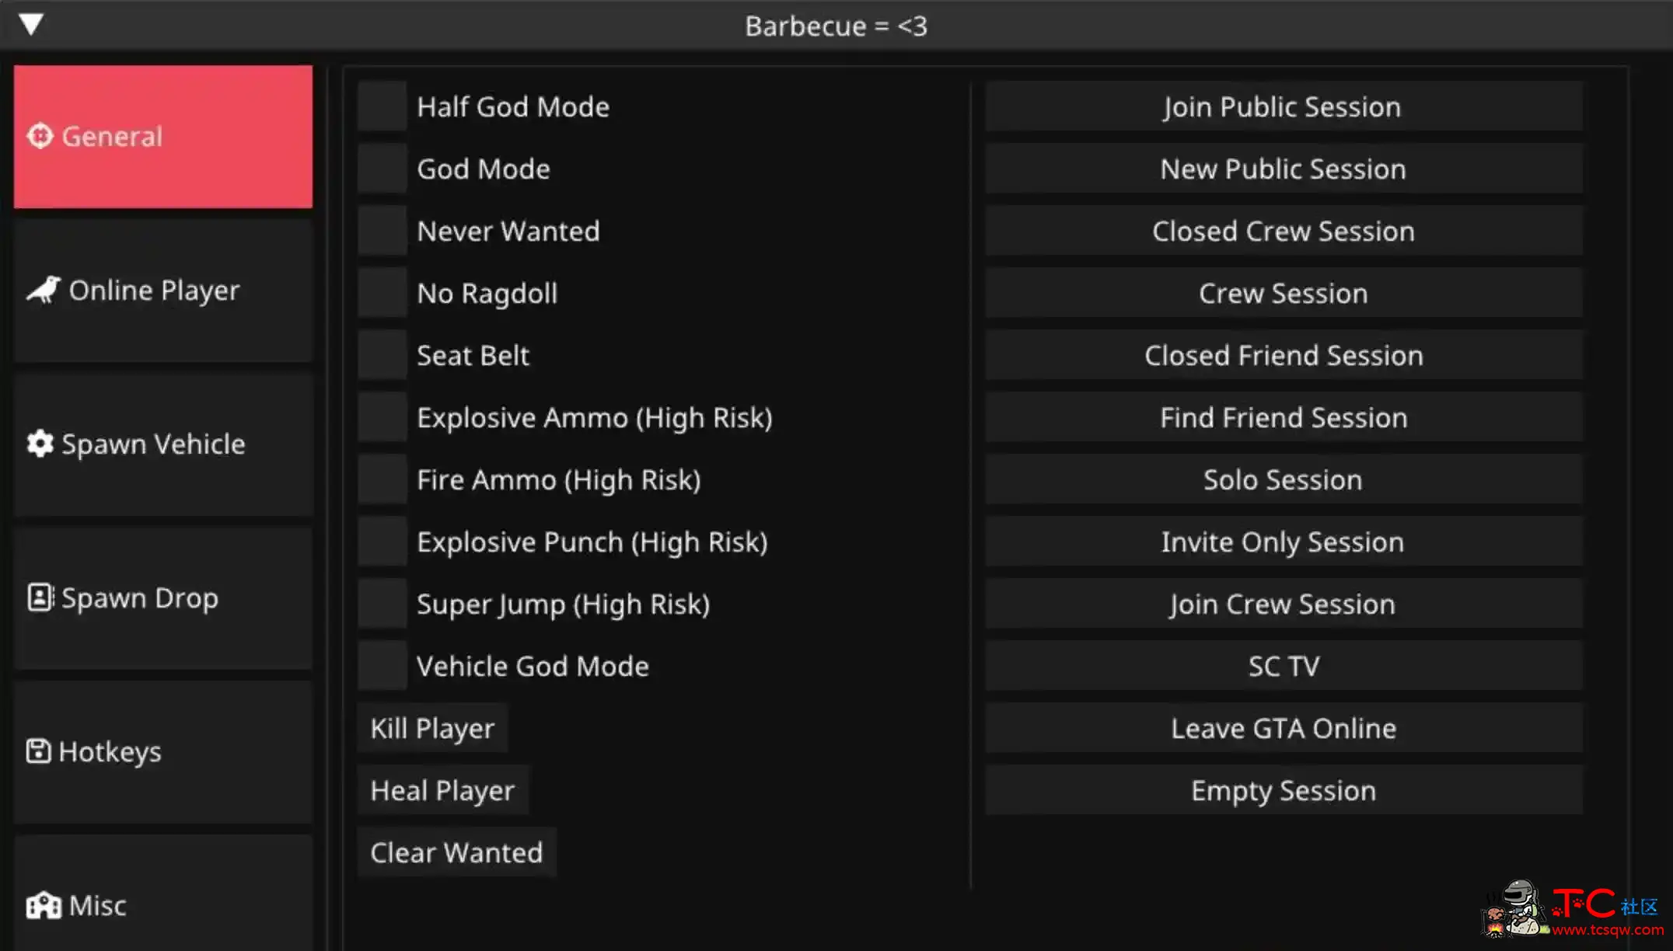This screenshot has height=951, width=1673.
Task: Select the Spawn Drop panel icon
Action: click(x=36, y=597)
